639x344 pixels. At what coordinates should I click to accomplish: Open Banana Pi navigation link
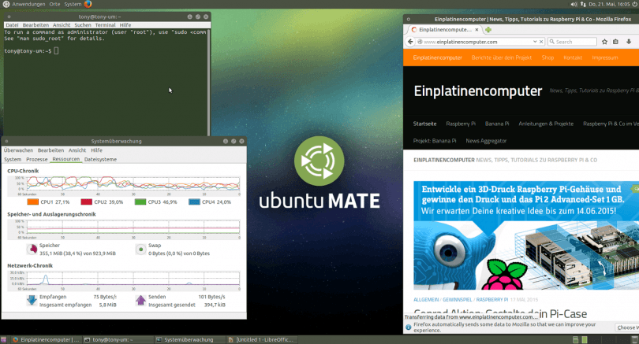pos(497,124)
